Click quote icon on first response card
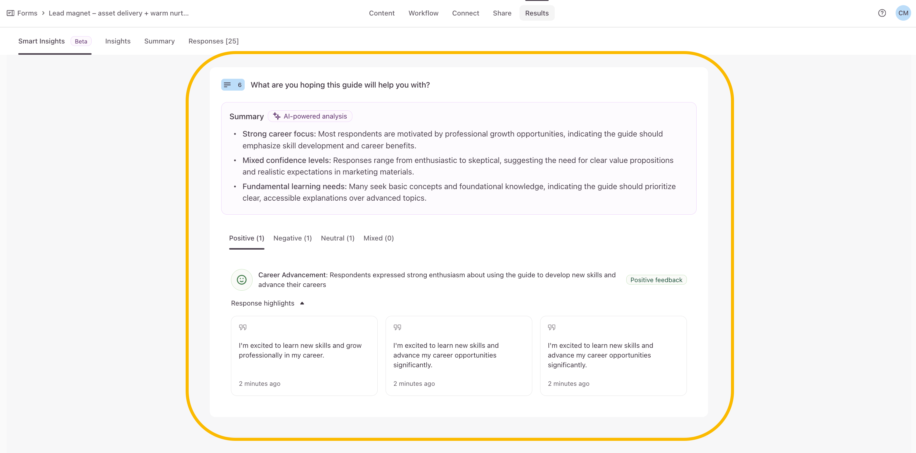The width and height of the screenshot is (916, 453). pos(243,327)
